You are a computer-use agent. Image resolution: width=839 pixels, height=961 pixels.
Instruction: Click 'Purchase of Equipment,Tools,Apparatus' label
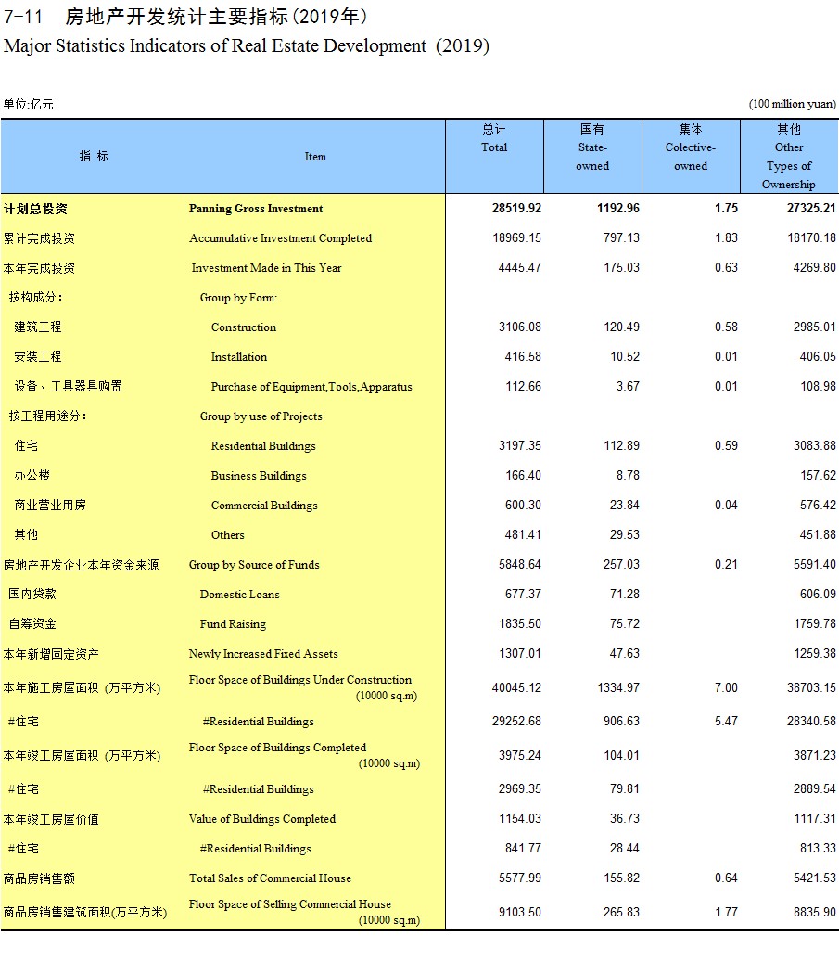pyautogui.click(x=311, y=387)
